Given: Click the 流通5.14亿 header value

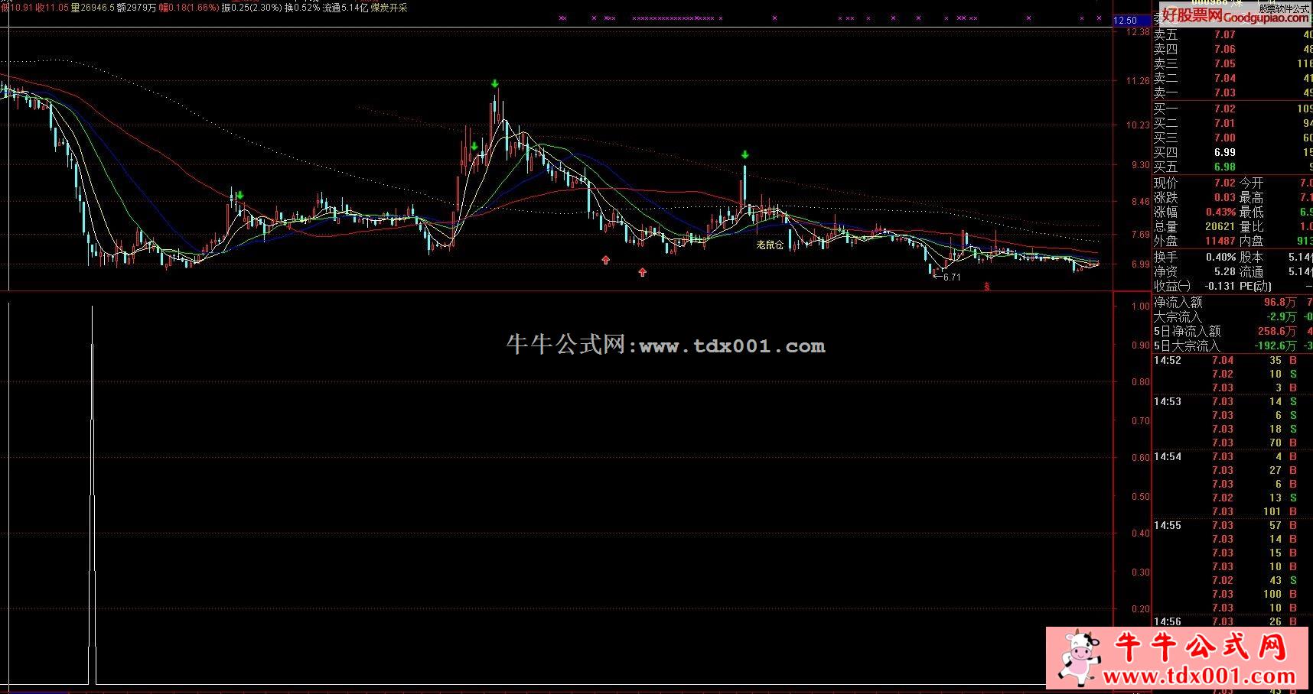Looking at the screenshot, I should click(345, 8).
